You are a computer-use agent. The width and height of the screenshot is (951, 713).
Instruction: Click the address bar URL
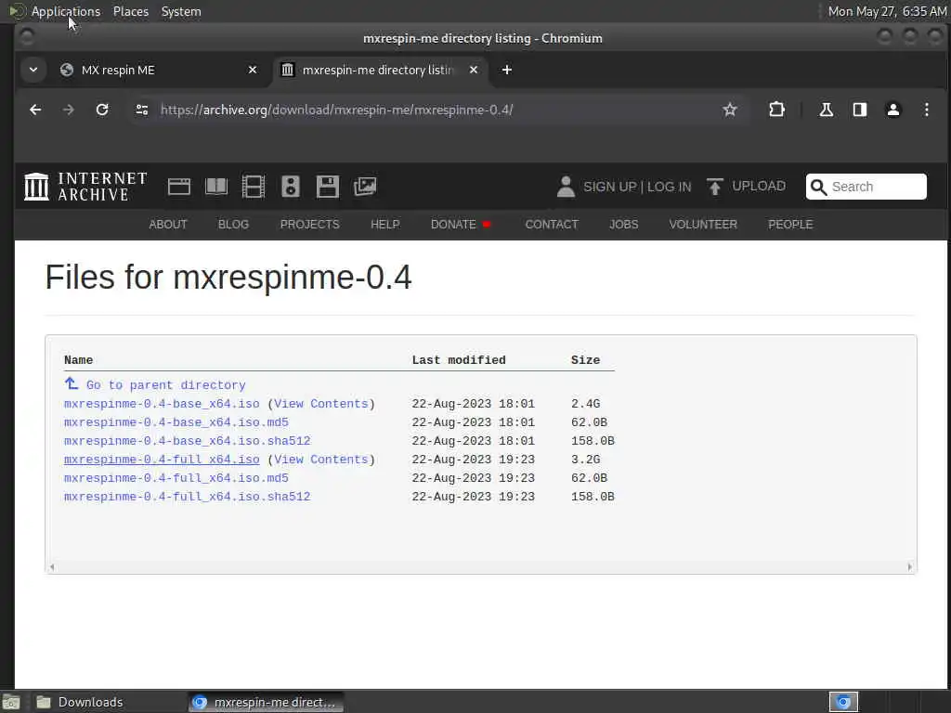click(x=336, y=110)
